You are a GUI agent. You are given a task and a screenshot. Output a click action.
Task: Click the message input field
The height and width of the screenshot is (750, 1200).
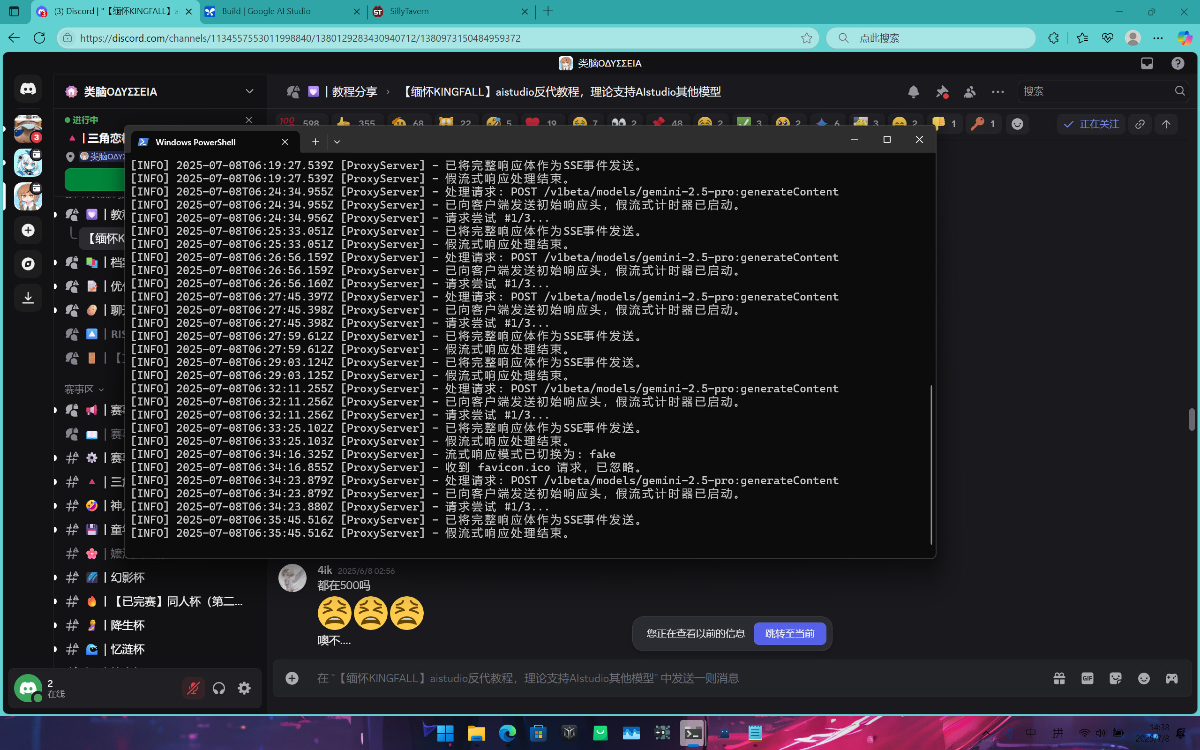coord(645,678)
